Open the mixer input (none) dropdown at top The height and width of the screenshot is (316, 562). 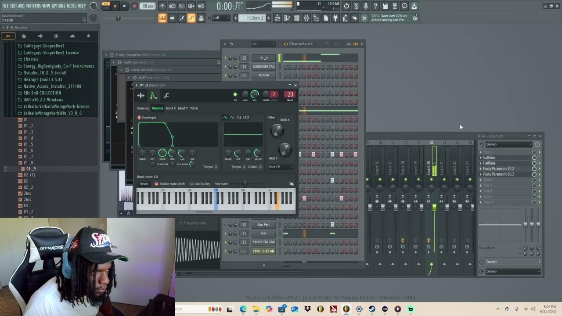509,144
